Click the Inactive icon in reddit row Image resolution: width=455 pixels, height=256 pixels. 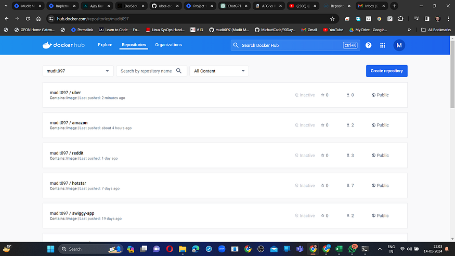click(296, 155)
